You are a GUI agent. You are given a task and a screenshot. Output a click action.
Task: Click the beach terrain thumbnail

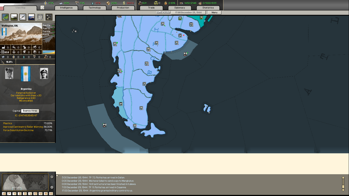(x=49, y=52)
